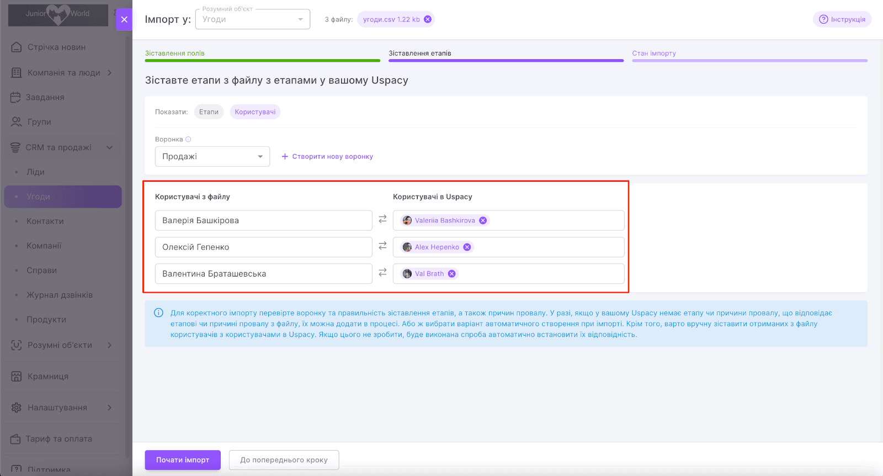Toggle the Користувачі filter chip
883x476 pixels.
pyautogui.click(x=255, y=112)
